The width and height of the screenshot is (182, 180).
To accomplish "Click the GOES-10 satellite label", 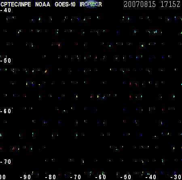I will (65, 4).
